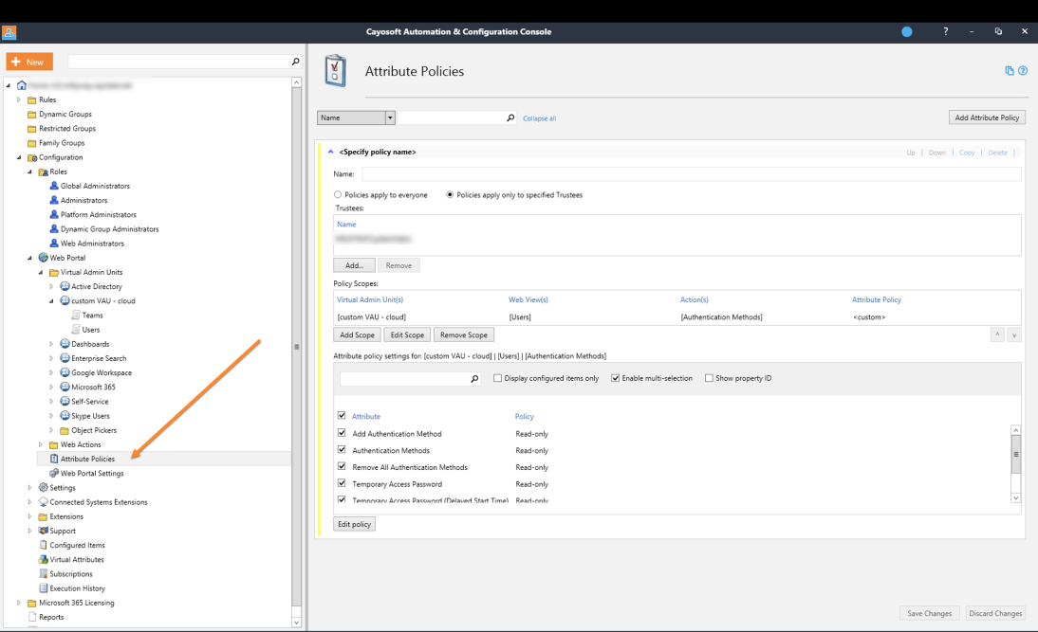Click the Execution History icon
The width and height of the screenshot is (1038, 632).
43,588
